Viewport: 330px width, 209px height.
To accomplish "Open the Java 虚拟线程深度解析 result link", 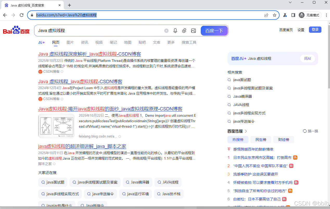I will coord(90,54).
